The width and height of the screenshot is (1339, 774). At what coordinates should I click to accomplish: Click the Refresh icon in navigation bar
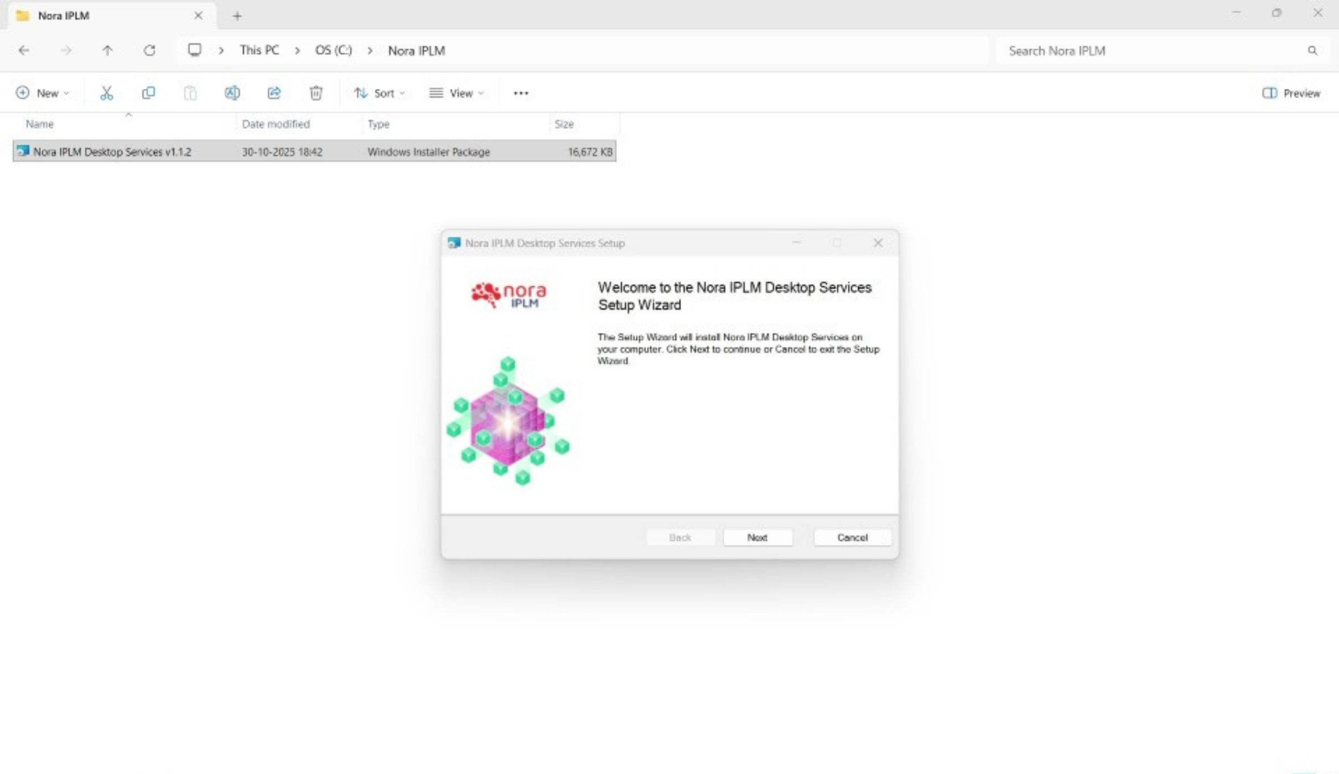[x=149, y=50]
